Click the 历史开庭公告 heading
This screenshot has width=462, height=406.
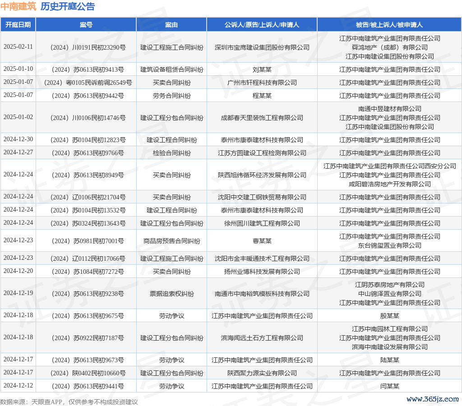tap(68, 6)
